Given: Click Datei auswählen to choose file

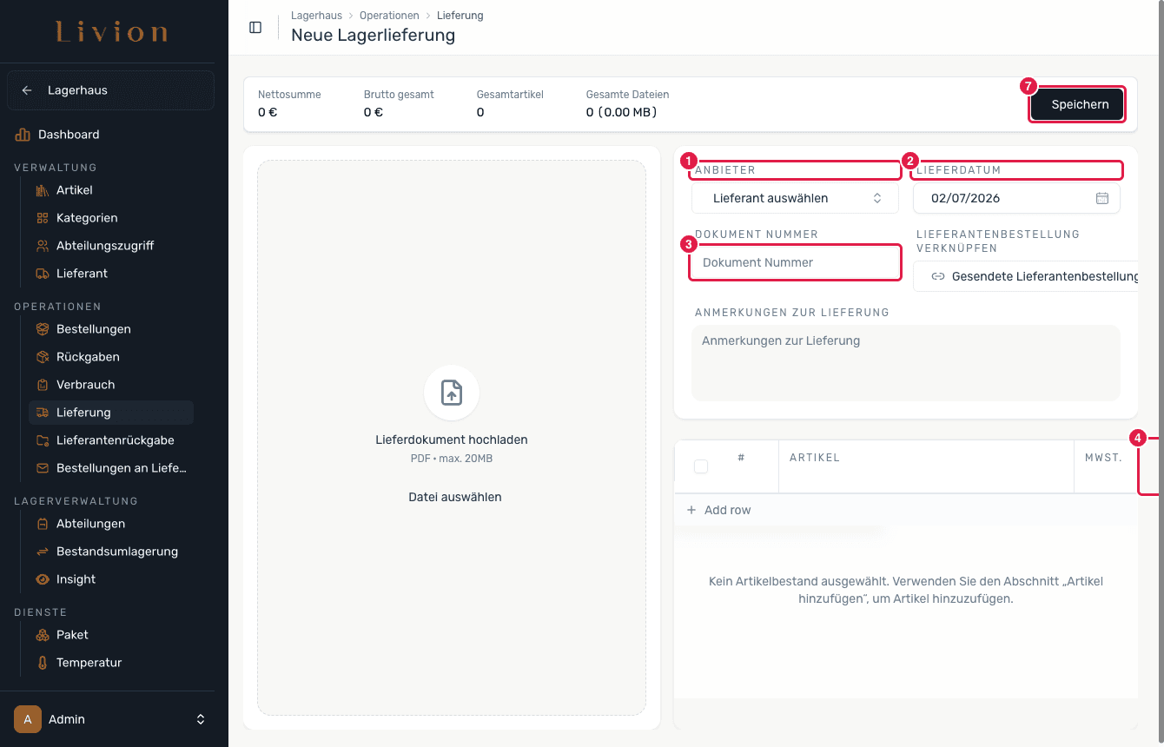Looking at the screenshot, I should point(455,497).
